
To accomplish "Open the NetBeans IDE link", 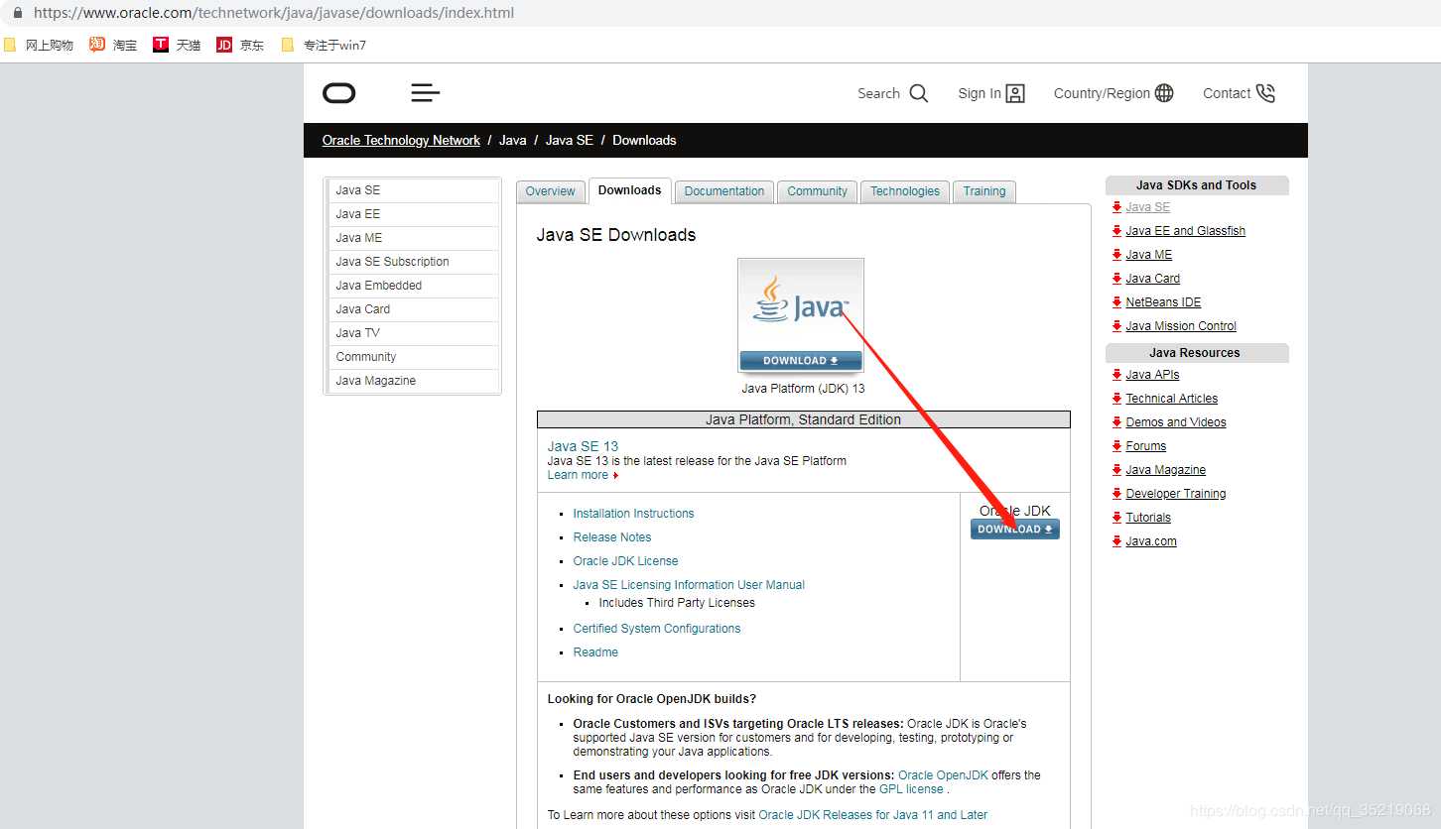I will pyautogui.click(x=1163, y=302).
